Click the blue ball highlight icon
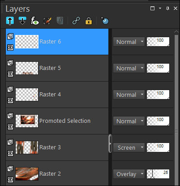This screenshot has height=186, width=180. tap(105, 21)
